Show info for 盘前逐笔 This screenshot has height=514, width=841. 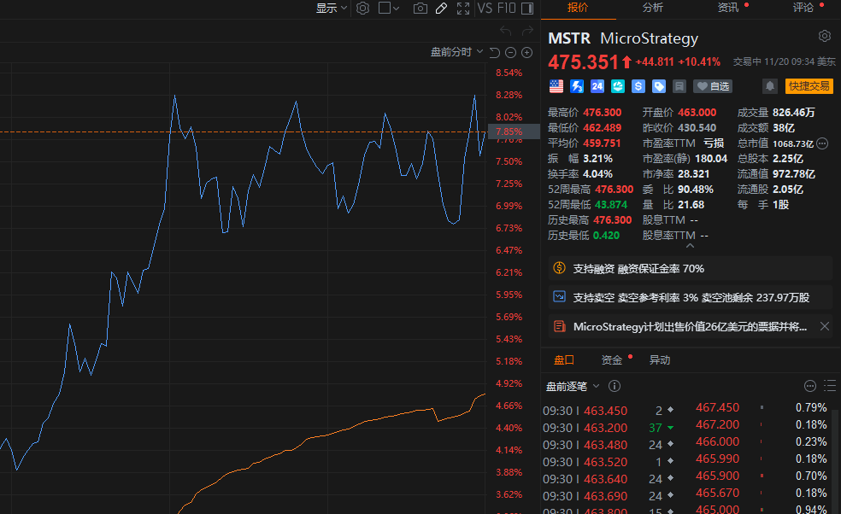[615, 386]
